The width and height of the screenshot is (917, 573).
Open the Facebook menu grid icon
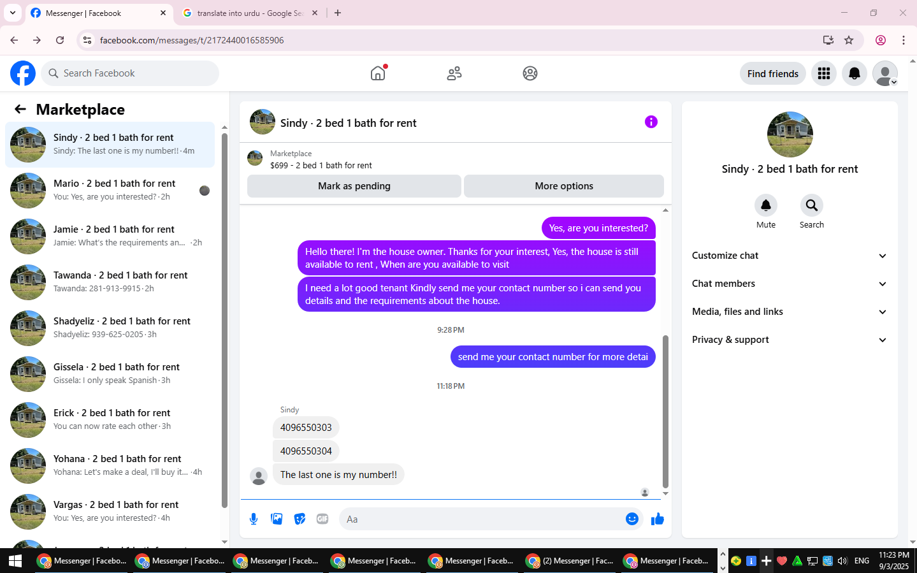pyautogui.click(x=824, y=73)
